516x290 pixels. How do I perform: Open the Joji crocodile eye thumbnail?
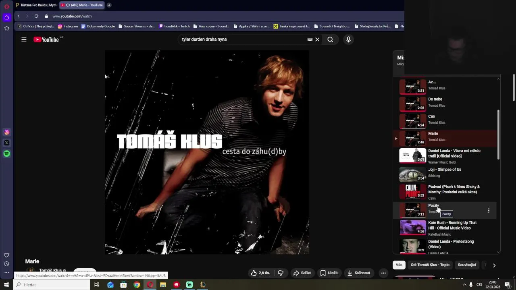click(x=412, y=174)
